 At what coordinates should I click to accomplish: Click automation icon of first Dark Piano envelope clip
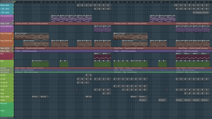16,48
